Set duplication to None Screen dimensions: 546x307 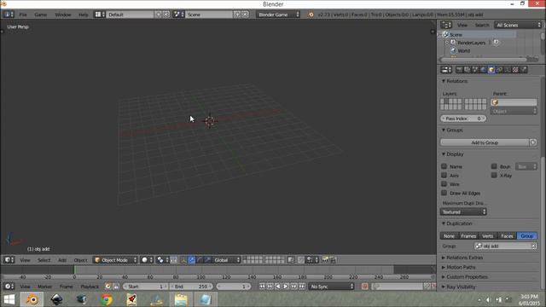point(450,236)
